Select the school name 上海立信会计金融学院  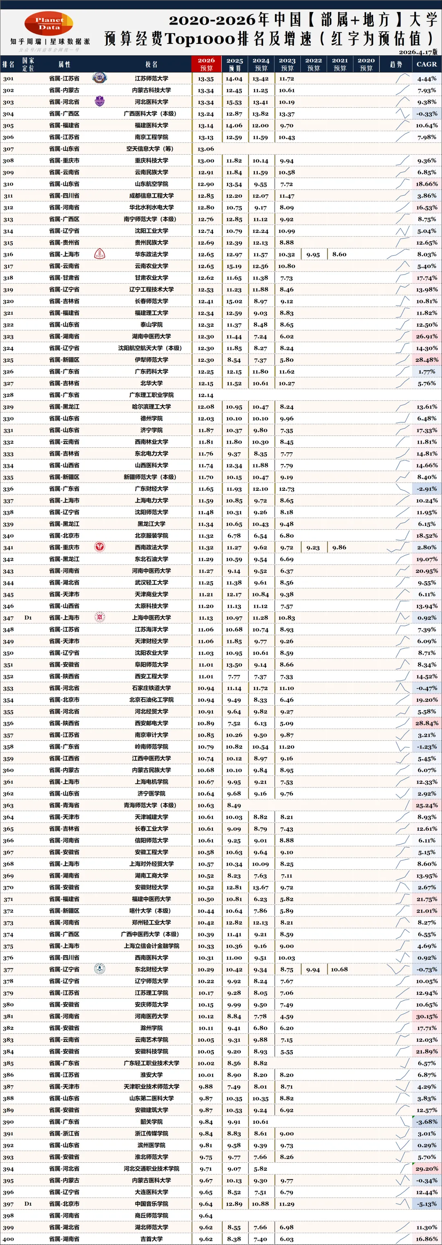(151, 946)
